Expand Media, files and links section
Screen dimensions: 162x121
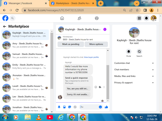(x=134, y=76)
